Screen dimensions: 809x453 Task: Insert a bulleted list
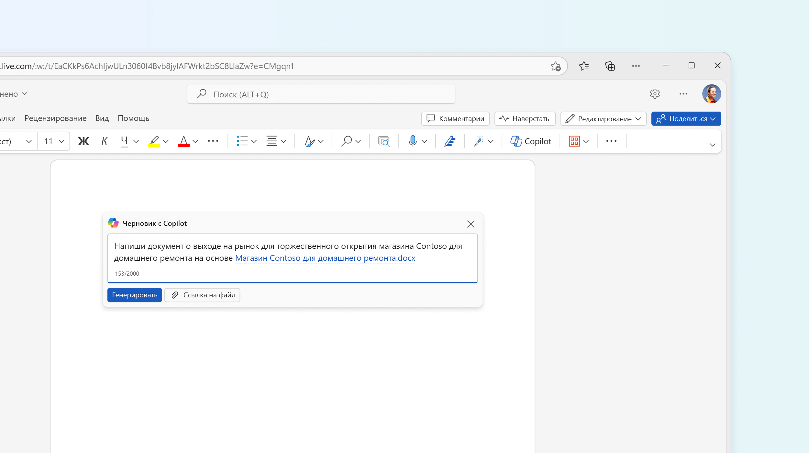(x=242, y=141)
